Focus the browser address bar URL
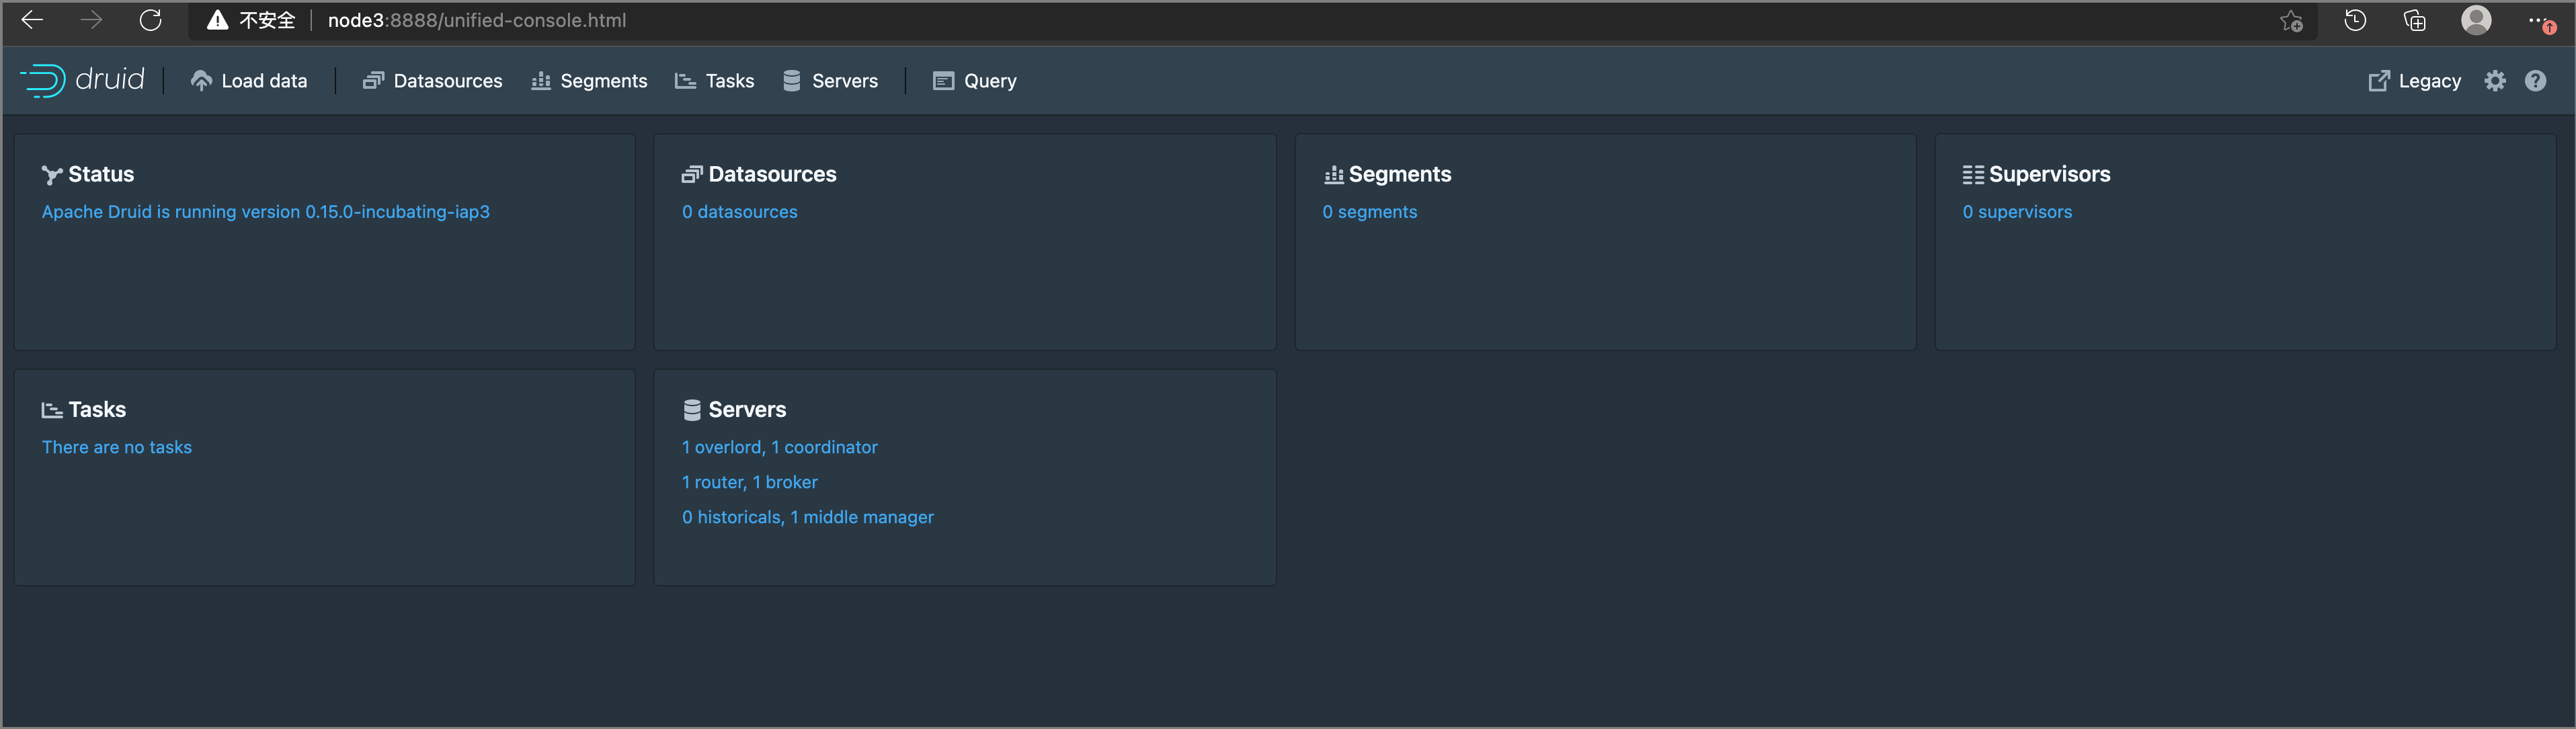2576x729 pixels. (477, 20)
